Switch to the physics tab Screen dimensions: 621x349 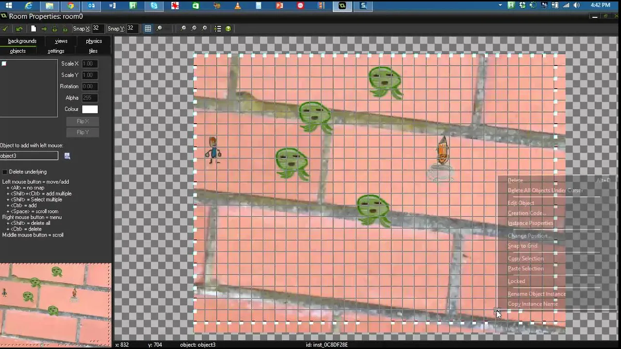coord(94,41)
